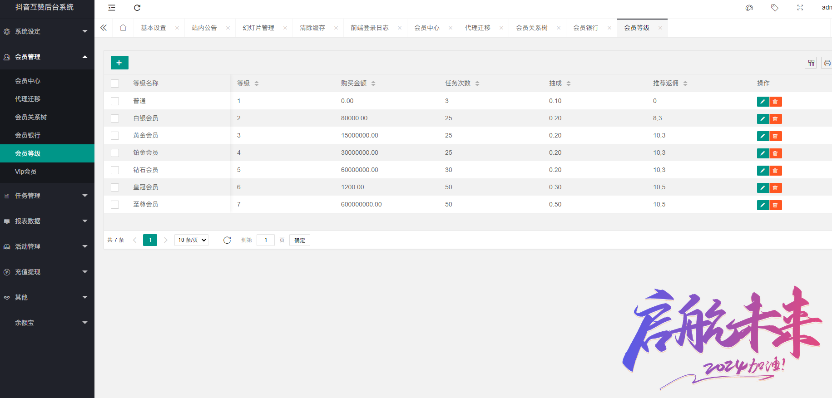Sort by the 购买金额 column
832x398 pixels.
click(373, 84)
